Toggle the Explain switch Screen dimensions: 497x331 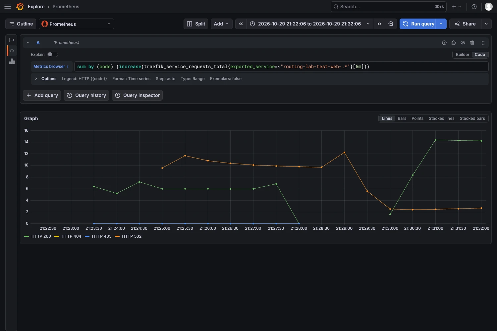(52, 54)
